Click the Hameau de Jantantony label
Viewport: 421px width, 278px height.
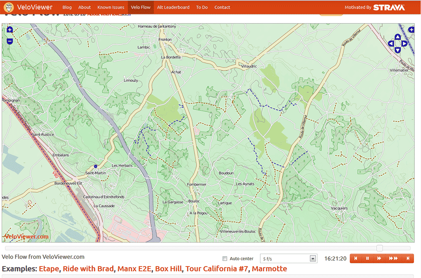point(157,26)
